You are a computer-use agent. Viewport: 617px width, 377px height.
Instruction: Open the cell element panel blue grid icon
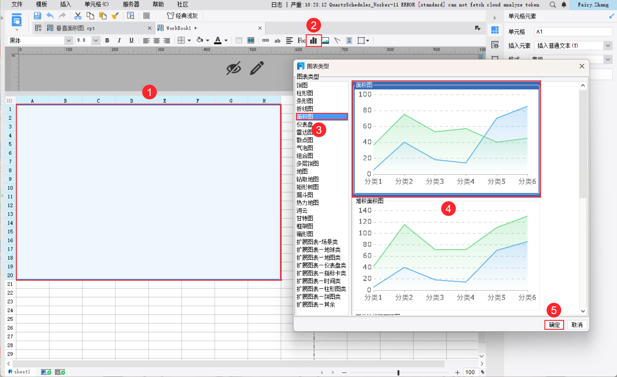(495, 30)
